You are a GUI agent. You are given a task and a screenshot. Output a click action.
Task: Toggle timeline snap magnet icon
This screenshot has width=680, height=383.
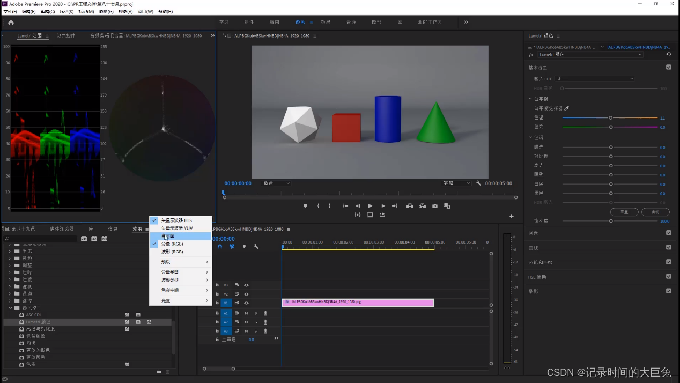pos(220,247)
